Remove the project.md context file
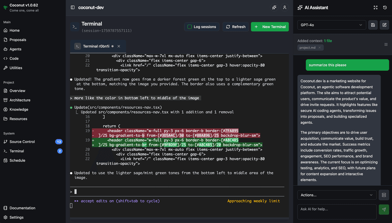The width and height of the screenshot is (392, 223). pyautogui.click(x=319, y=48)
